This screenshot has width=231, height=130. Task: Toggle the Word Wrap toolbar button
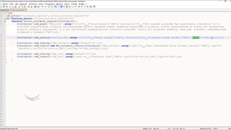coord(55,6)
